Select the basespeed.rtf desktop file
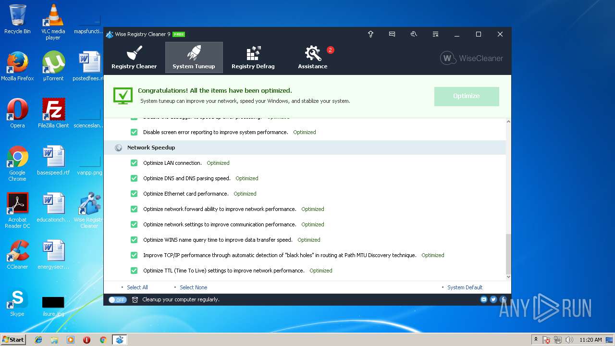The image size is (615, 346). coord(53,161)
